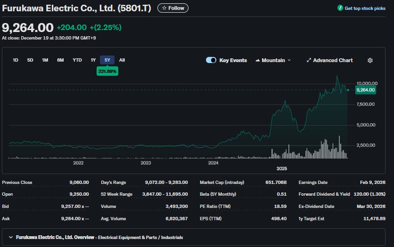Click the PE Ratio value 18.59
The height and width of the screenshot is (247, 394).
(280, 207)
